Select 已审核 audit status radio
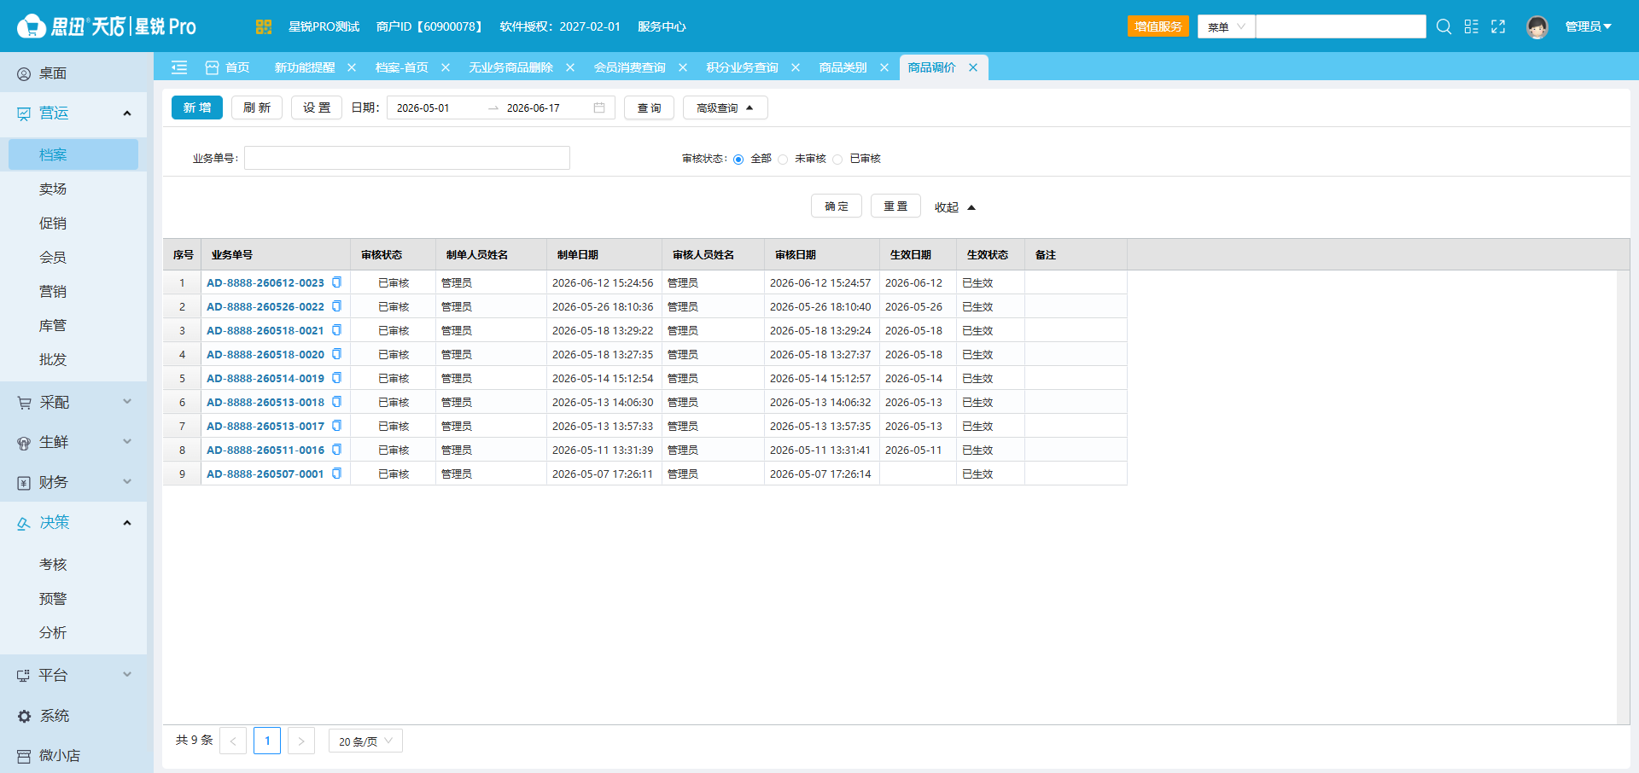The width and height of the screenshot is (1639, 773). click(837, 160)
